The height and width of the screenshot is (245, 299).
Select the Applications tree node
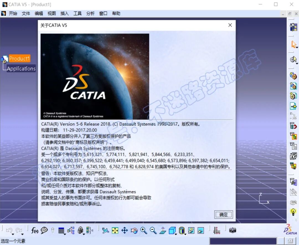(x=21, y=68)
